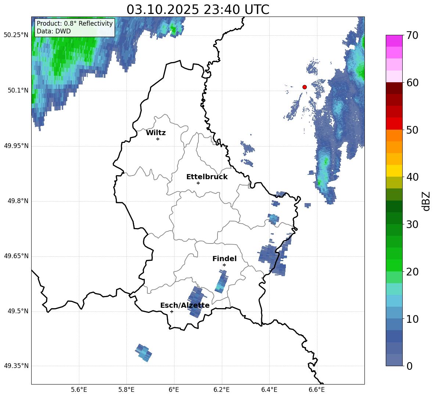Click the Ettelbruck station cross marker
The width and height of the screenshot is (435, 397).
pyautogui.click(x=198, y=183)
